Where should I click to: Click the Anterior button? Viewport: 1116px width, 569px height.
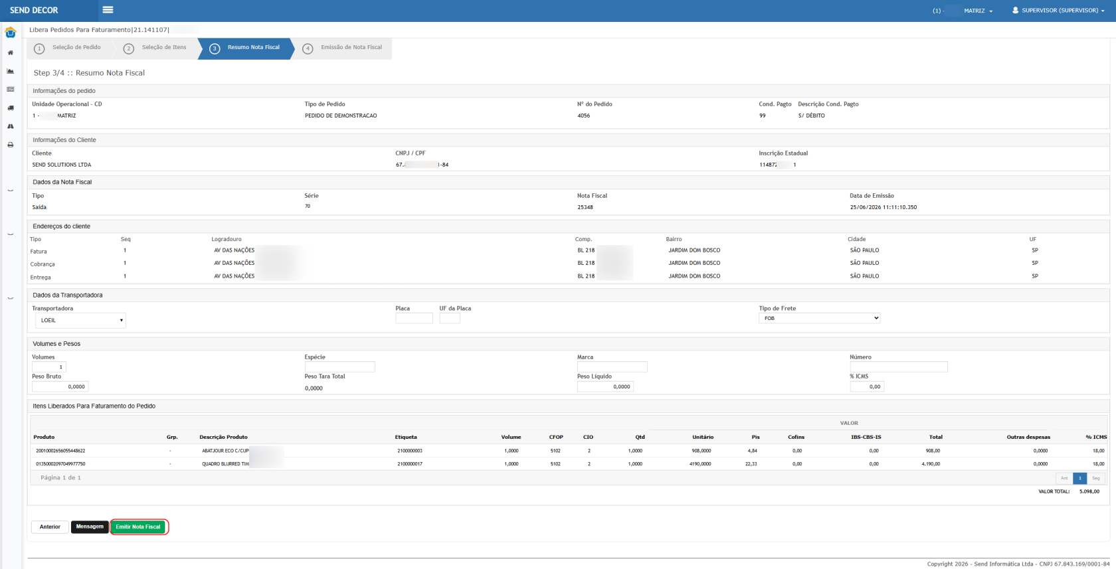(x=50, y=527)
